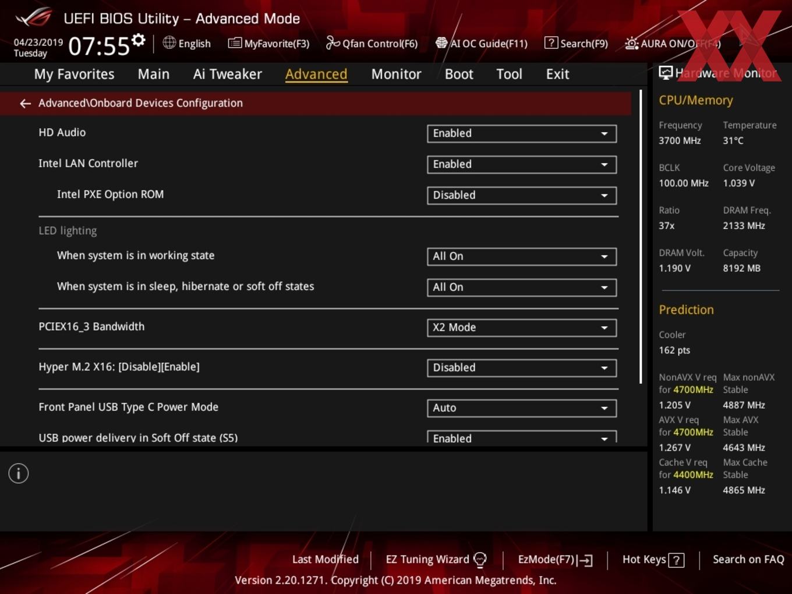
Task: Open the HD Audio dropdown
Action: [522, 133]
